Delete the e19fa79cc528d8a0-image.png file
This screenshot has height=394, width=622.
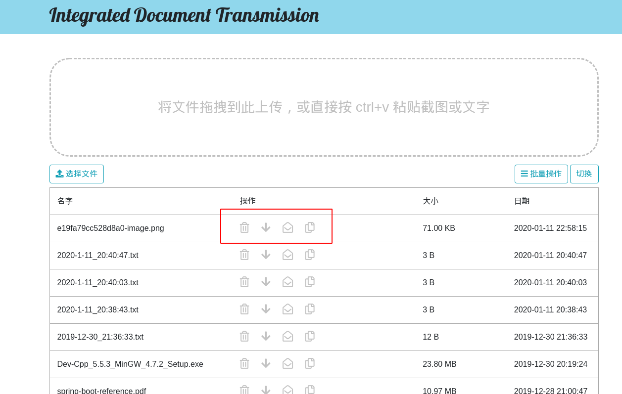244,228
